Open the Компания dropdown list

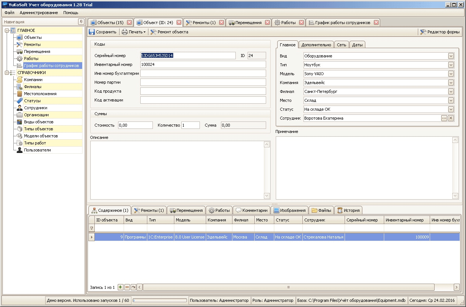pos(451,83)
